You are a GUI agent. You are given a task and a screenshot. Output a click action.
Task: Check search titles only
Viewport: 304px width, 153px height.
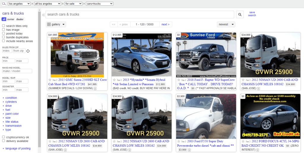4,26
